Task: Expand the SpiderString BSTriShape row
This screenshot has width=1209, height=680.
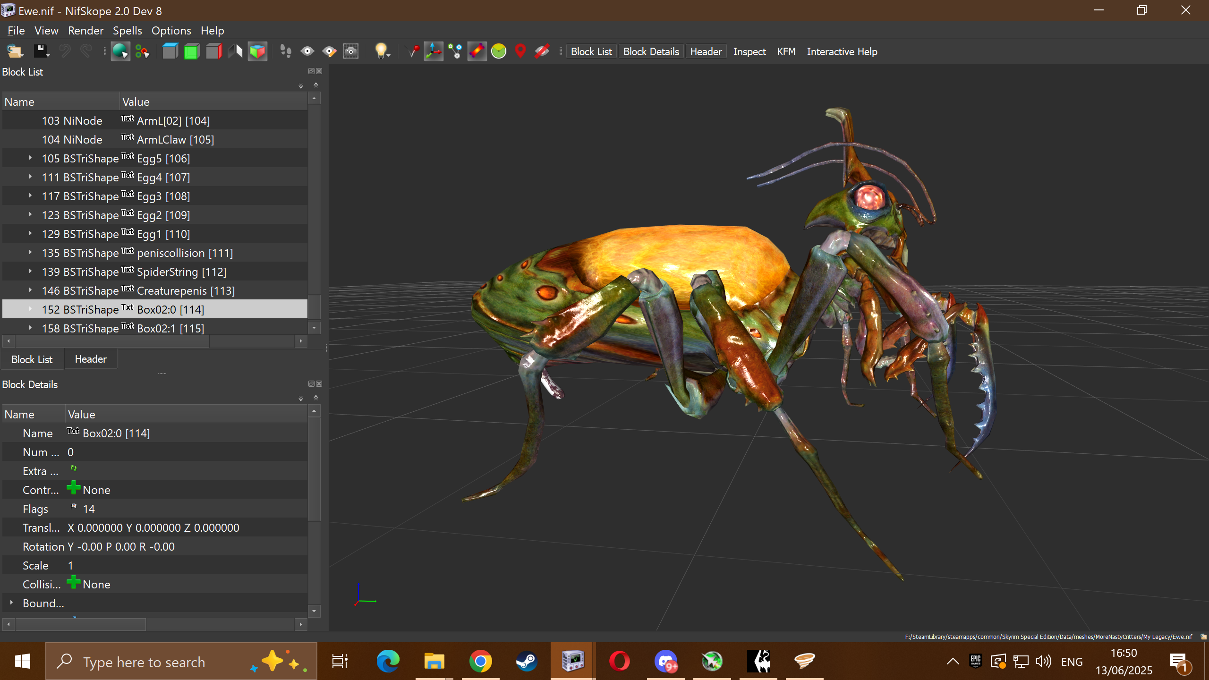Action: tap(30, 272)
